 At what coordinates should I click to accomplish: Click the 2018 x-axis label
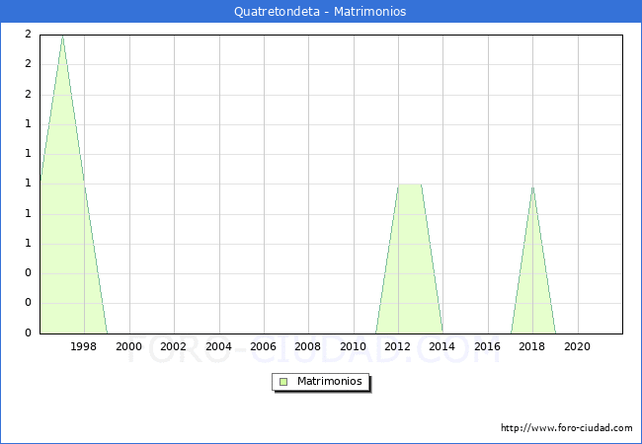(531, 346)
